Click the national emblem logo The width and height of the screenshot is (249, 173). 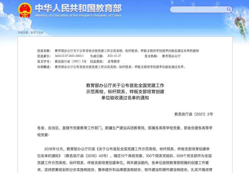point(25,10)
